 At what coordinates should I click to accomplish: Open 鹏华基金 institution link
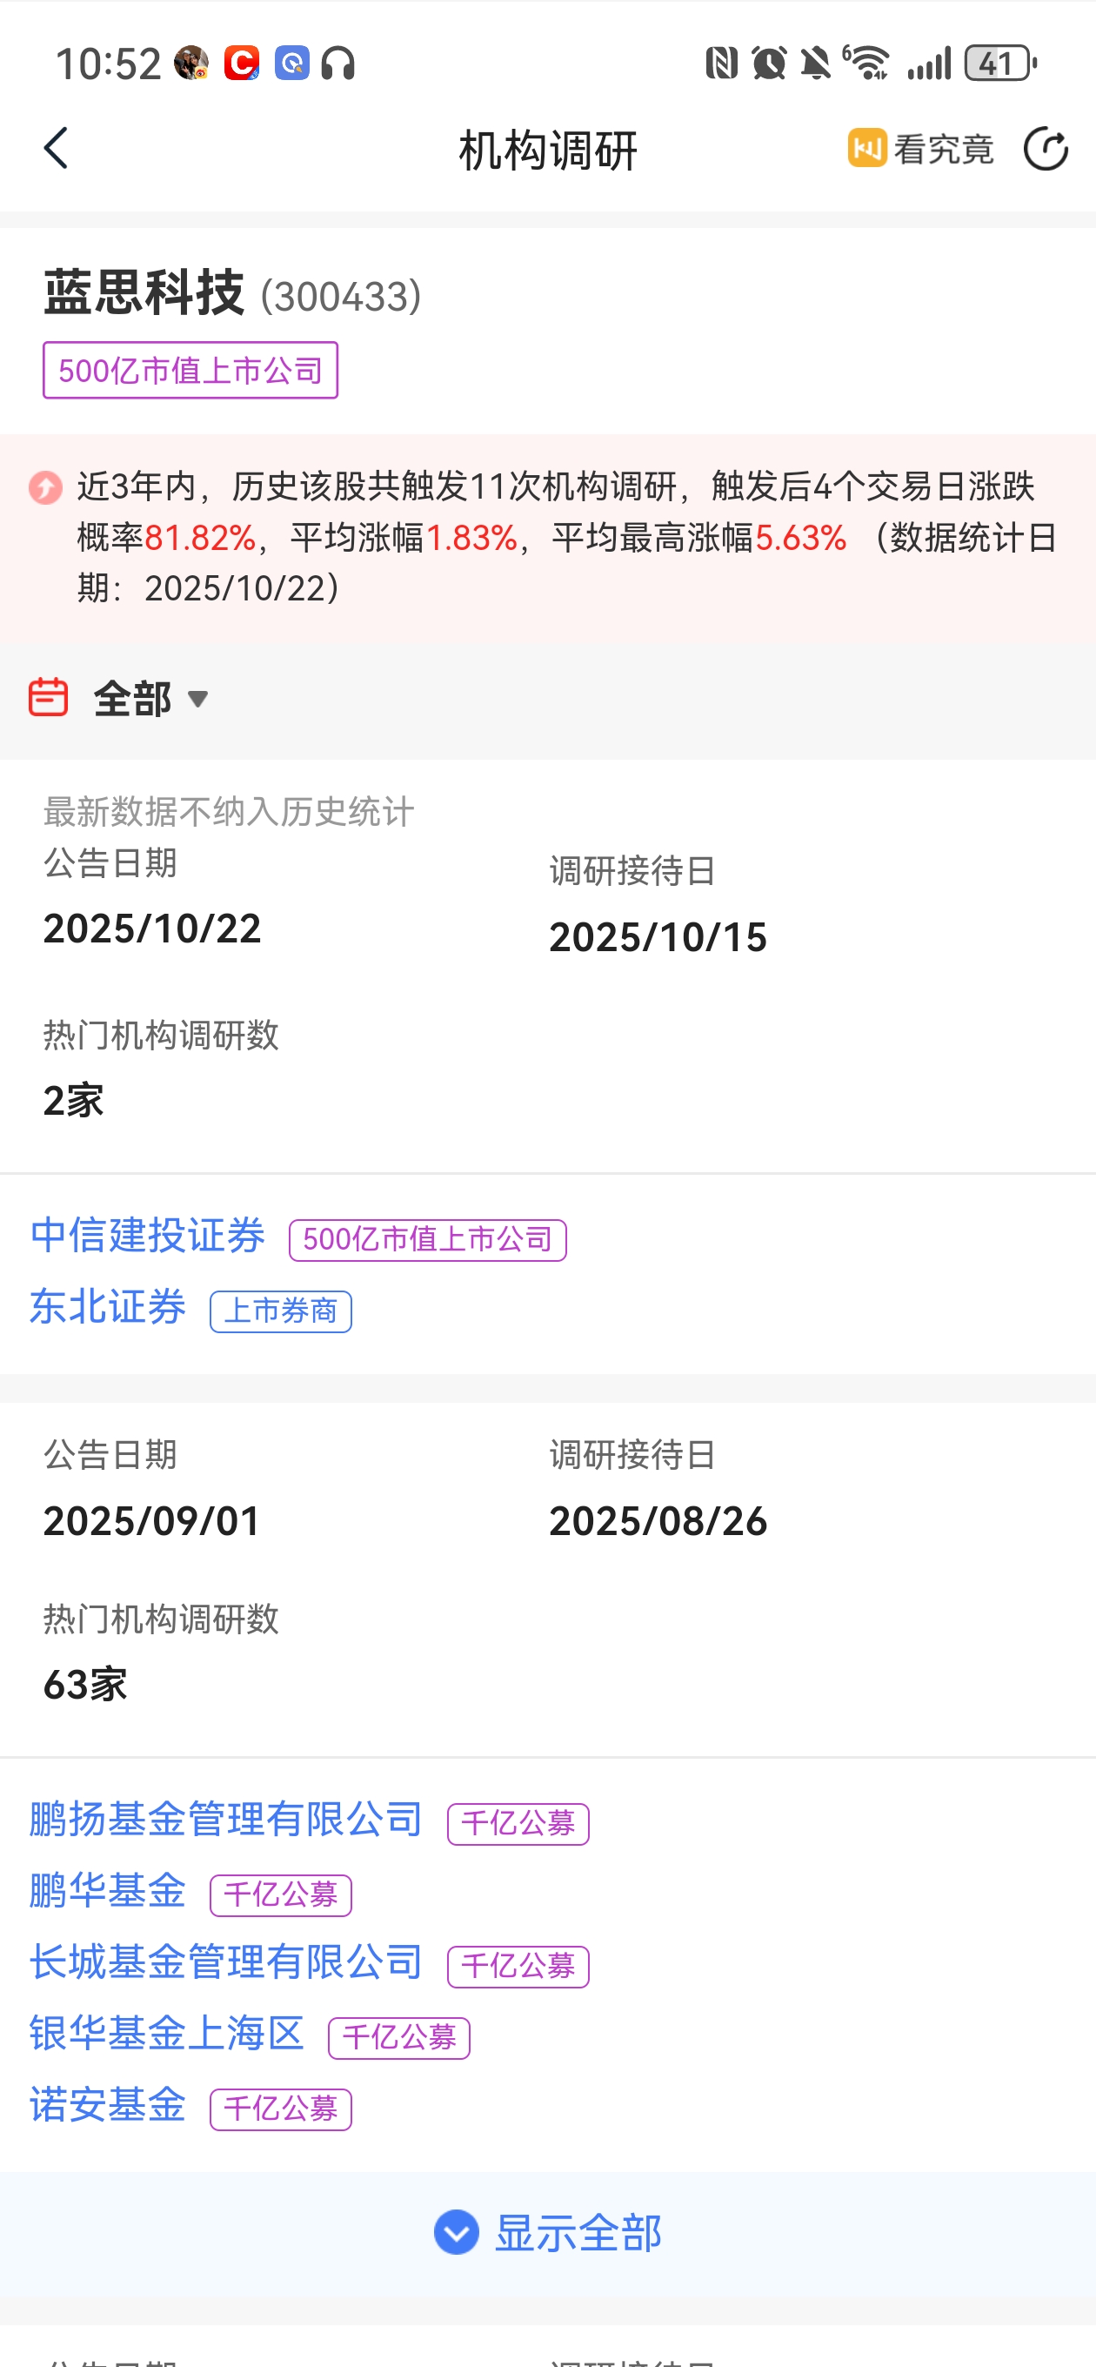click(x=109, y=1890)
